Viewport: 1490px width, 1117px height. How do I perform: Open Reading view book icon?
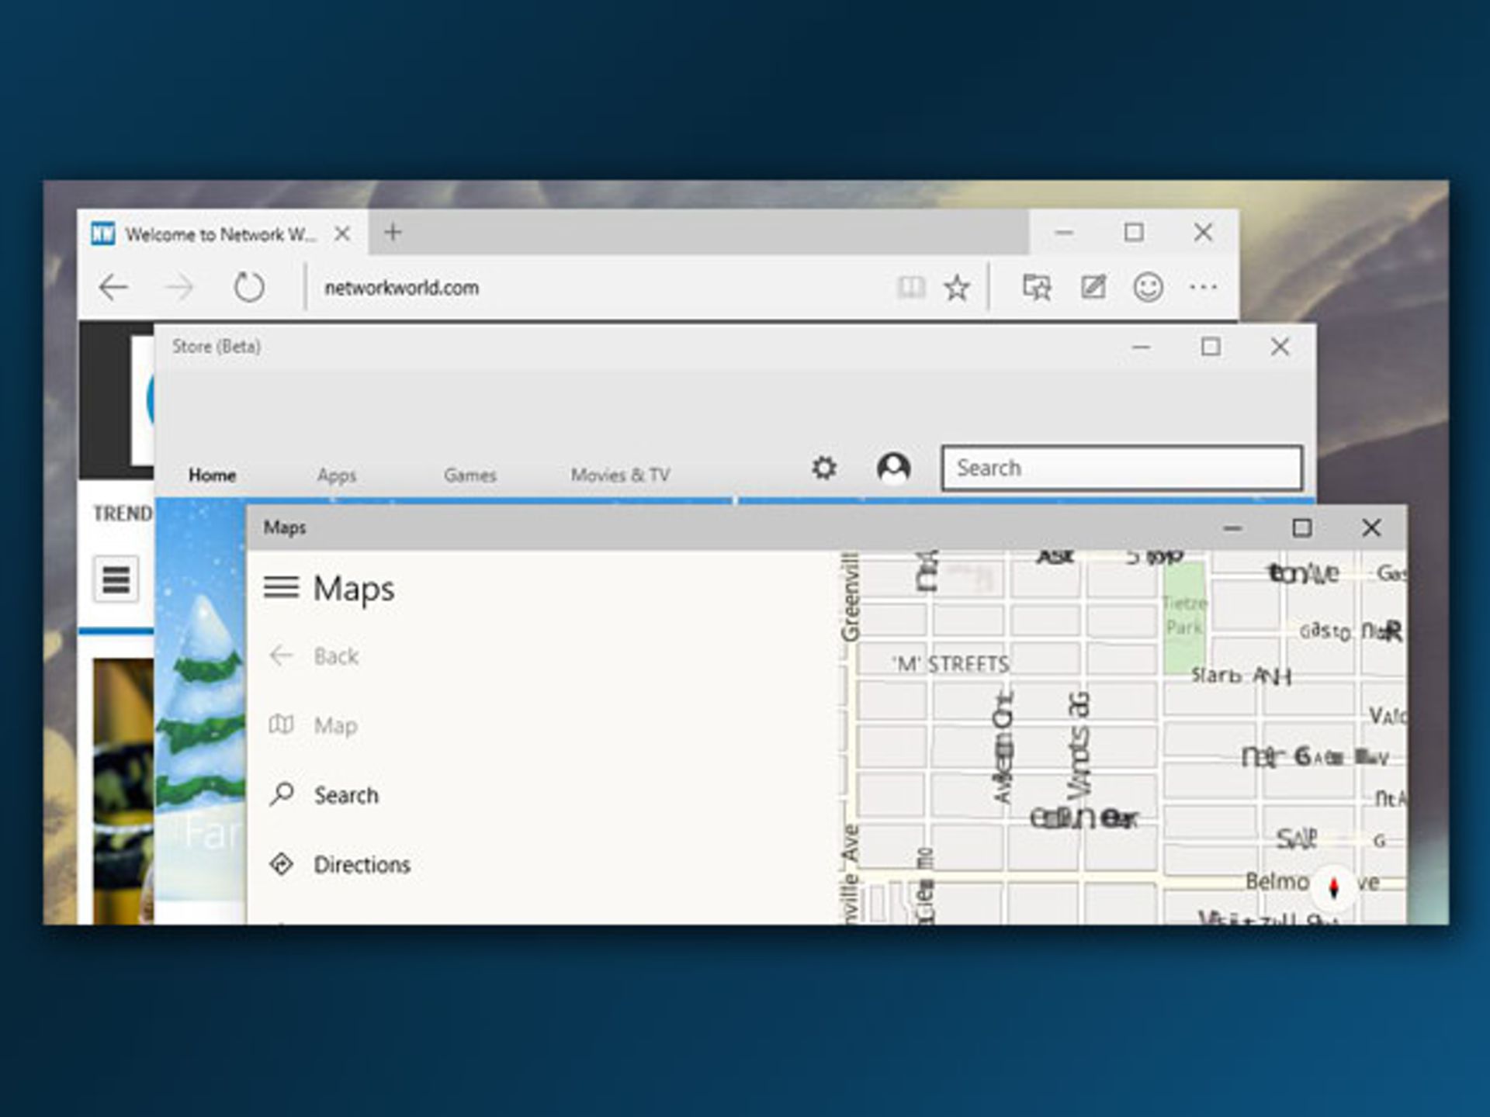click(911, 288)
